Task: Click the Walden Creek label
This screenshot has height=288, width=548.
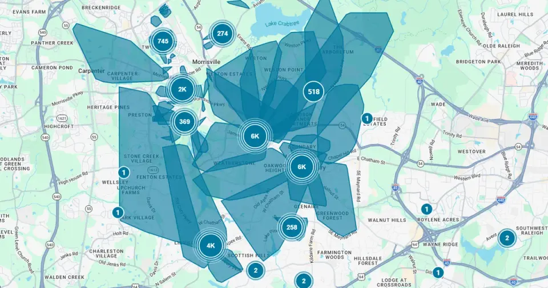Action: click(65, 277)
